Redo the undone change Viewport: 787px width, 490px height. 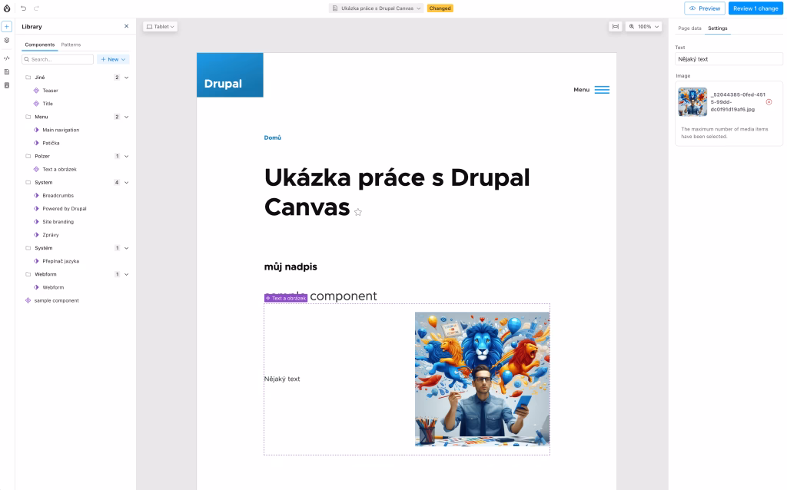click(35, 8)
